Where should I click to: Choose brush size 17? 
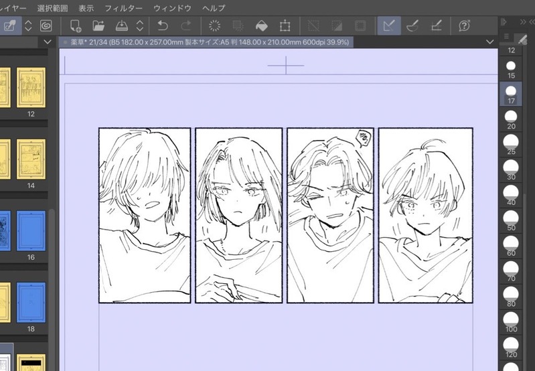(511, 94)
